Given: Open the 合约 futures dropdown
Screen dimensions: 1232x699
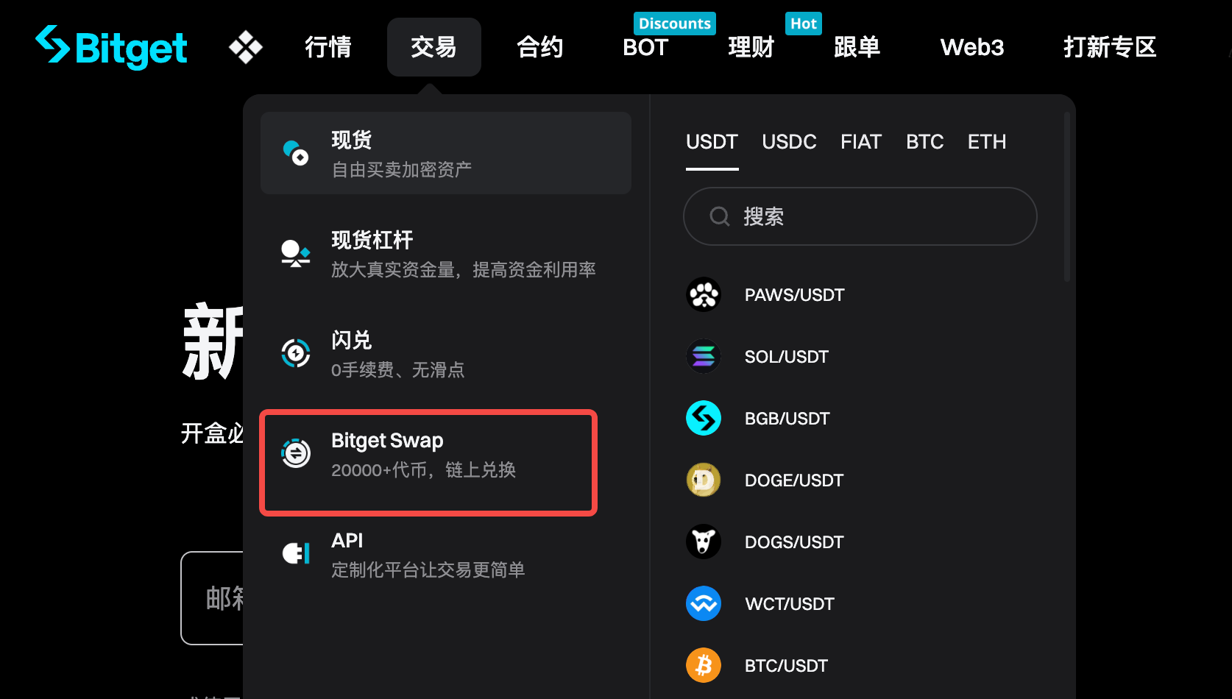Looking at the screenshot, I should [x=539, y=47].
